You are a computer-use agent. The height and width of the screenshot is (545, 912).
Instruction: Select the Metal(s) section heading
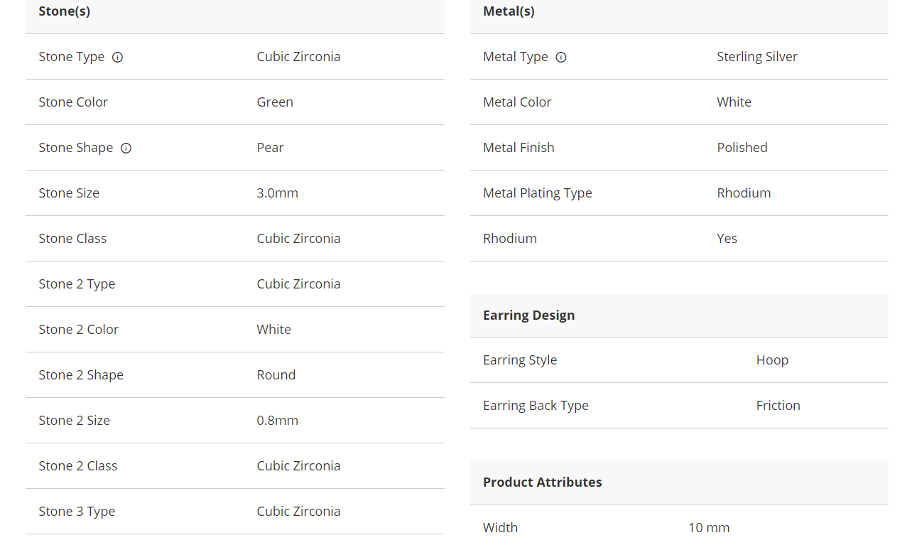tap(509, 11)
